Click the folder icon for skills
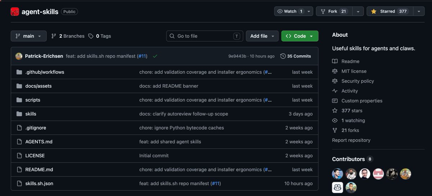 [x=19, y=114]
